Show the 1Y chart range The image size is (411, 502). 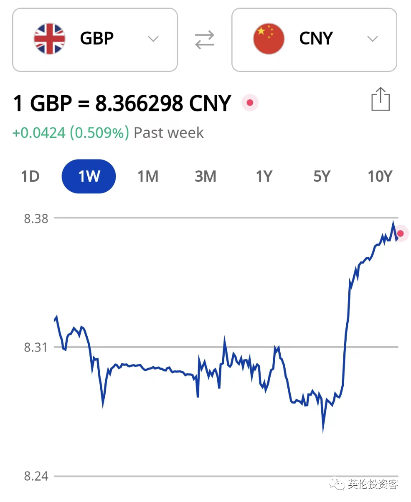(264, 177)
